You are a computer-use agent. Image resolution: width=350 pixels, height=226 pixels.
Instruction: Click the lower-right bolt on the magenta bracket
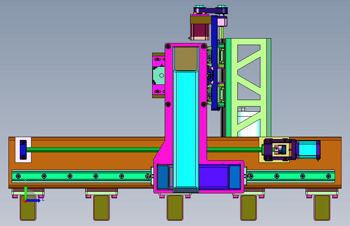pos(203,104)
